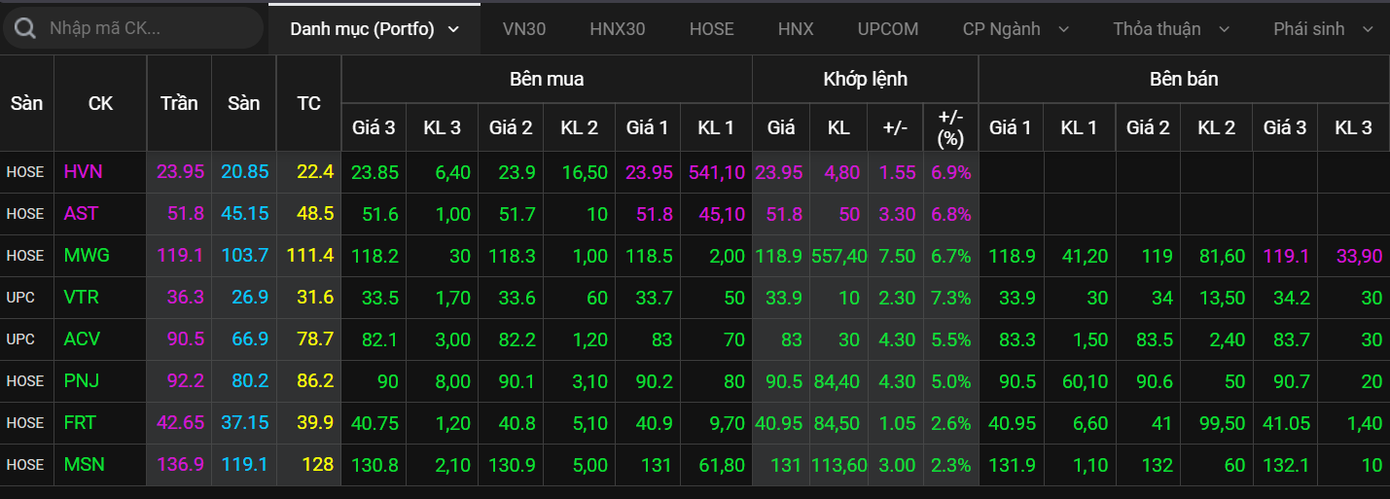Click the Khớp lệnh group header

pyautogui.click(x=865, y=79)
